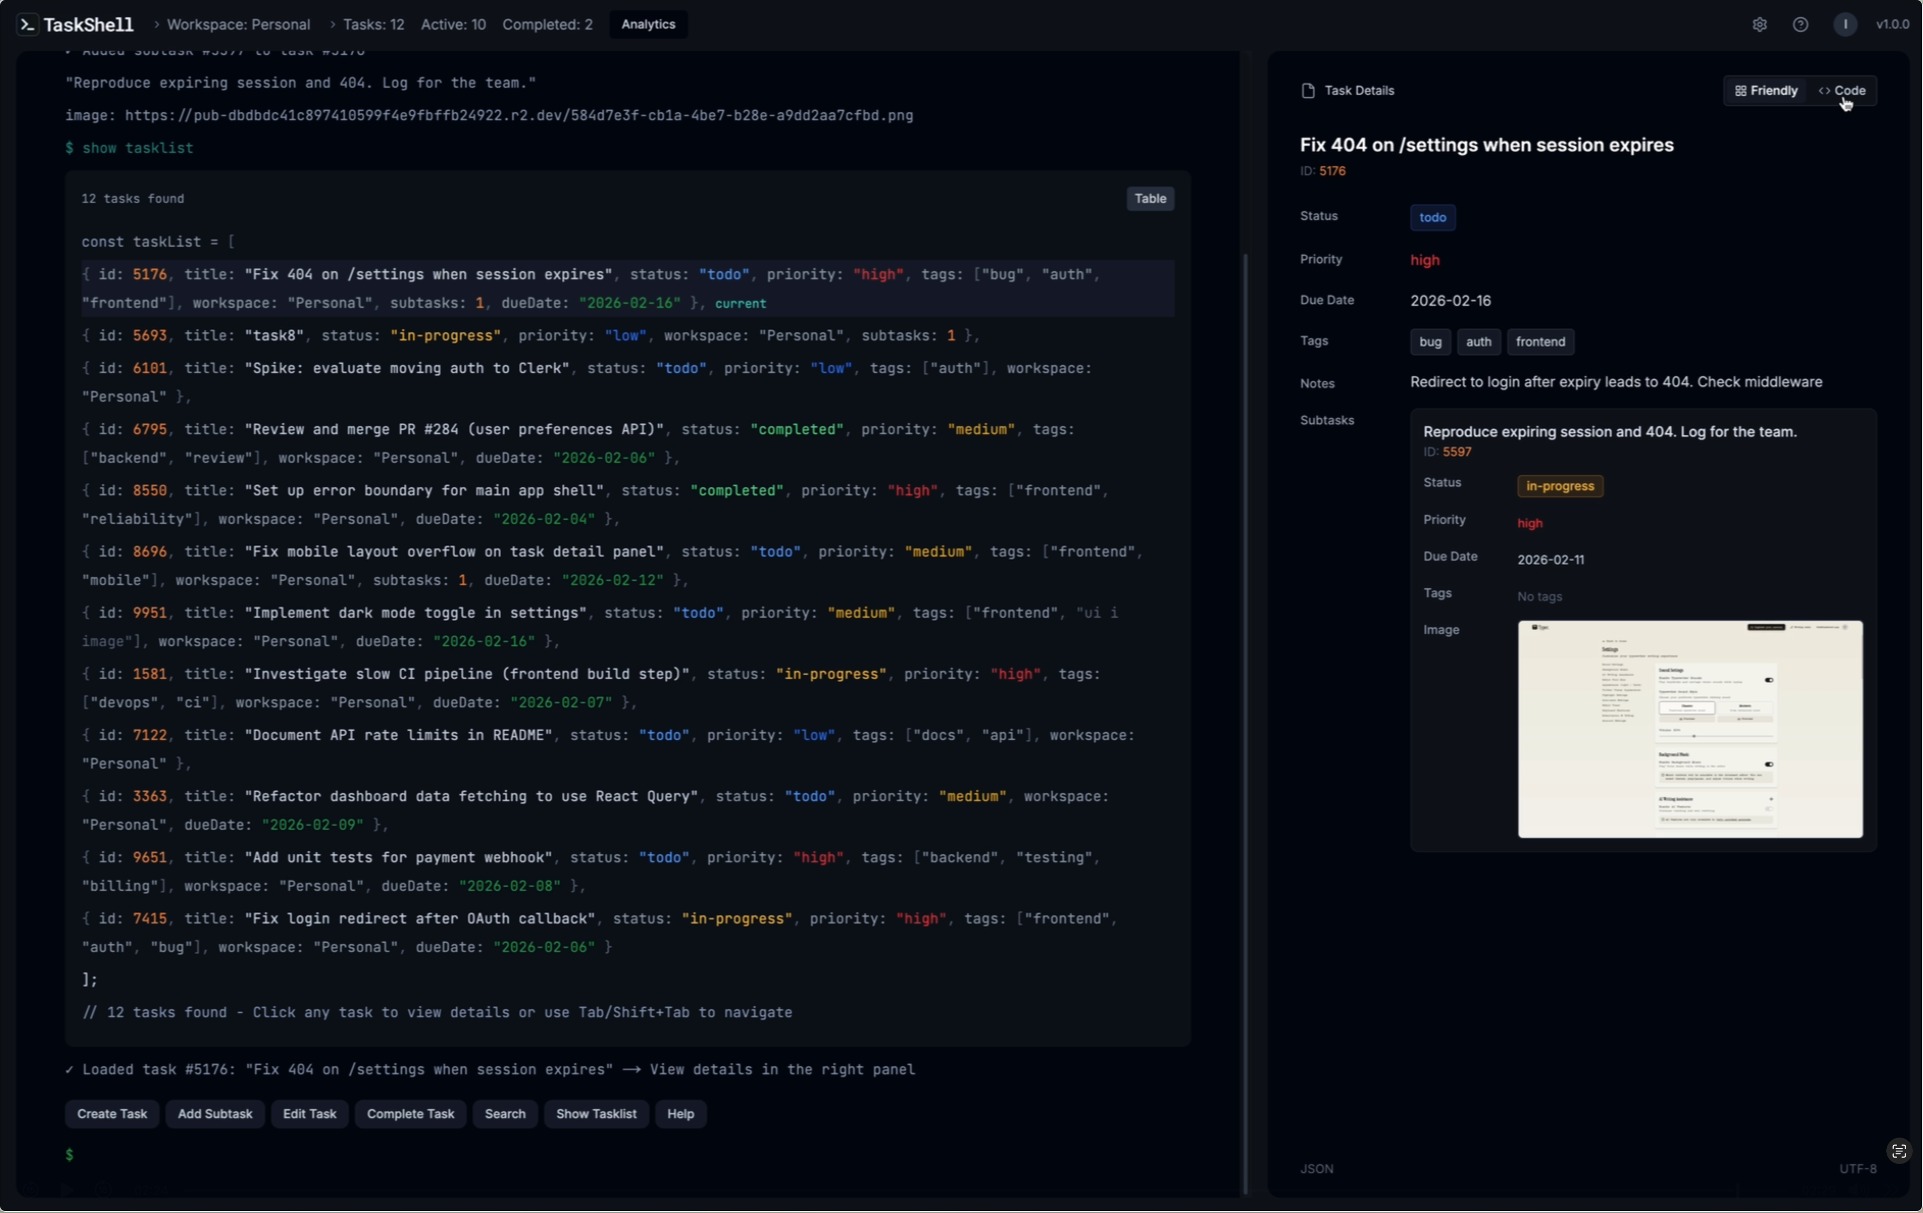The width and height of the screenshot is (1923, 1213).
Task: Toggle task list to Table view
Action: pos(1150,199)
